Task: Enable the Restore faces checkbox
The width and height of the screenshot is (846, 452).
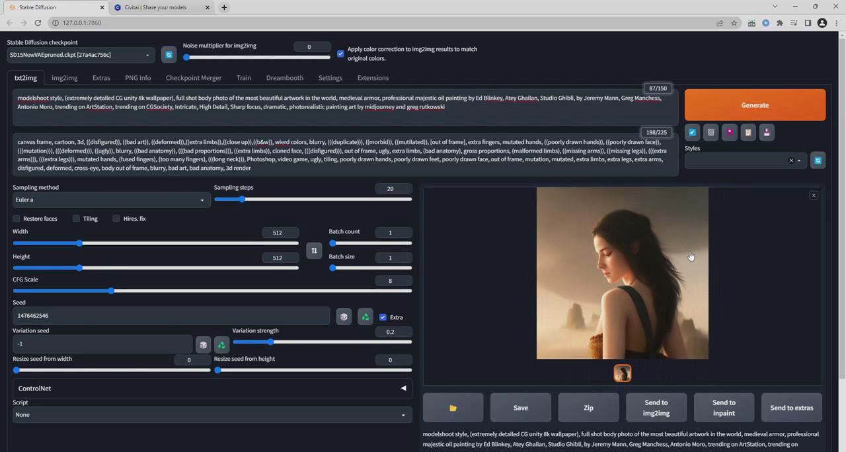Action: (x=16, y=219)
